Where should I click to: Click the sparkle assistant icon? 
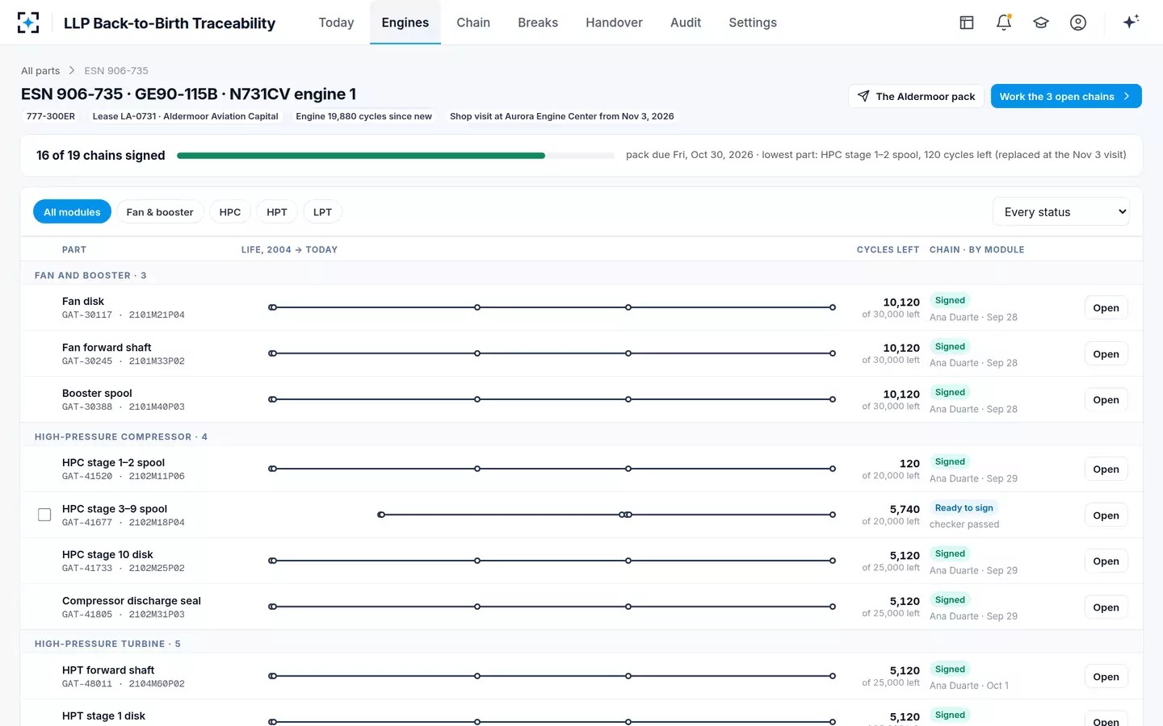click(1131, 22)
